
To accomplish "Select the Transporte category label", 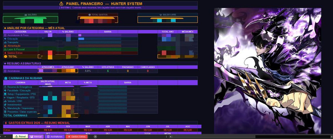I will tap(13, 43).
